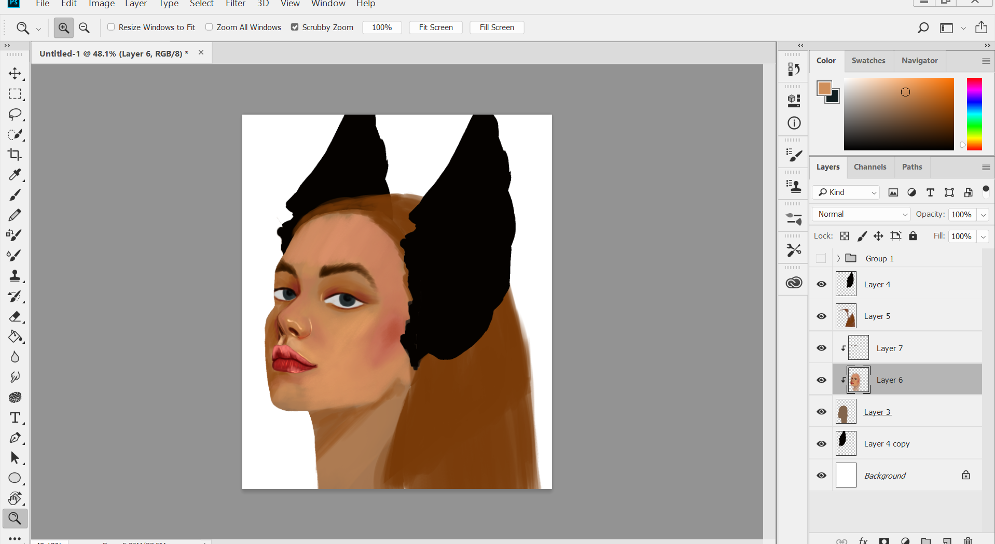The height and width of the screenshot is (544, 995).
Task: Enable Resize Windows to Fit checkbox
Action: click(x=111, y=27)
